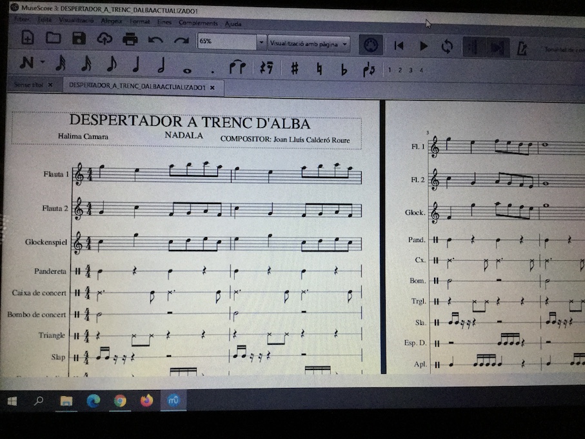The image size is (585, 439).
Task: Select the half note duration
Action: (161, 65)
